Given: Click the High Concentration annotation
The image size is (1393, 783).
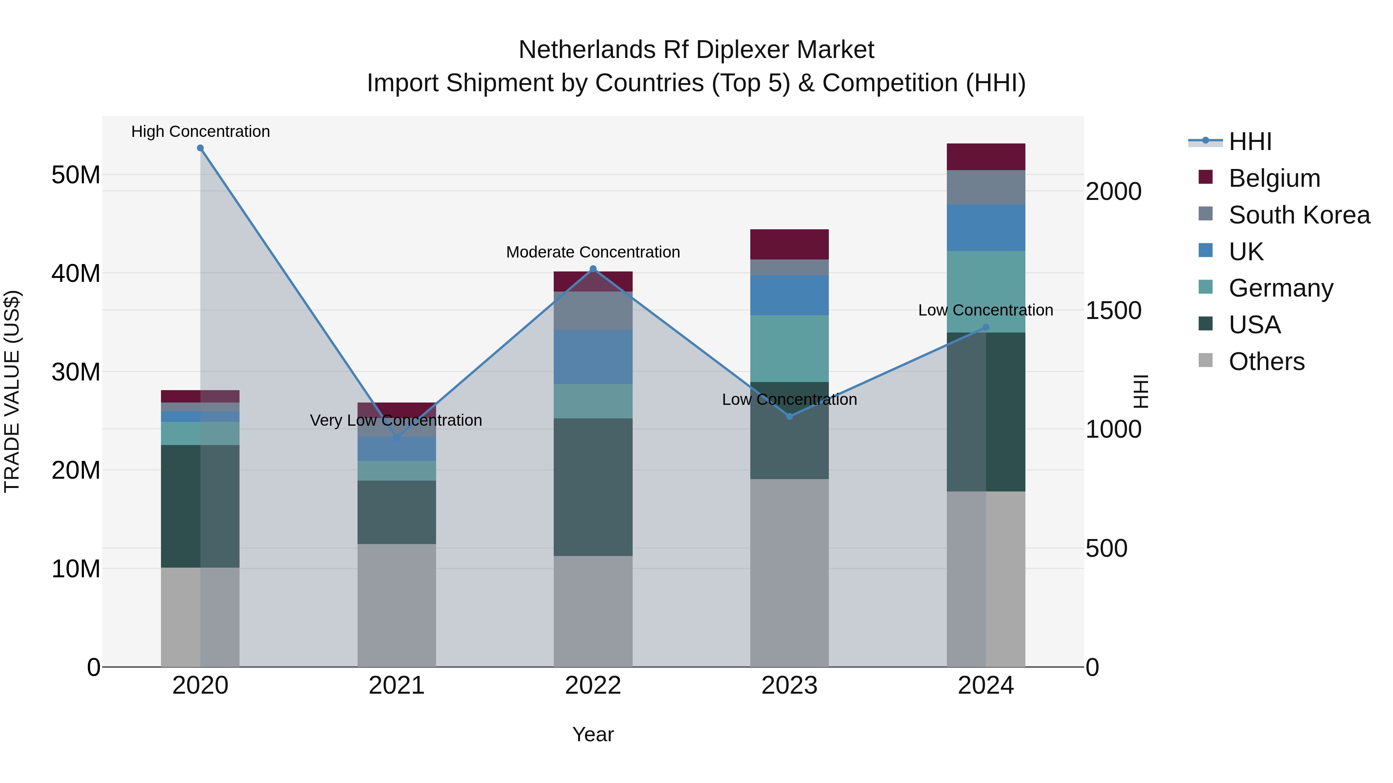Looking at the screenshot, I should pyautogui.click(x=200, y=131).
